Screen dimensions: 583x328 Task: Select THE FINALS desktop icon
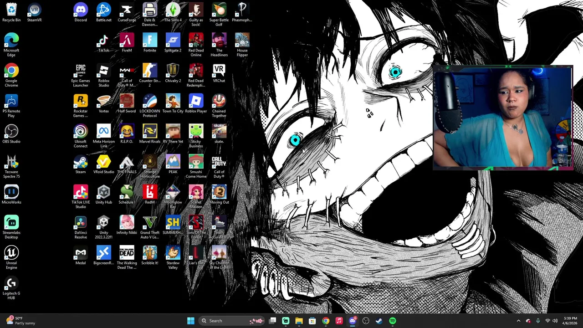pos(127,164)
